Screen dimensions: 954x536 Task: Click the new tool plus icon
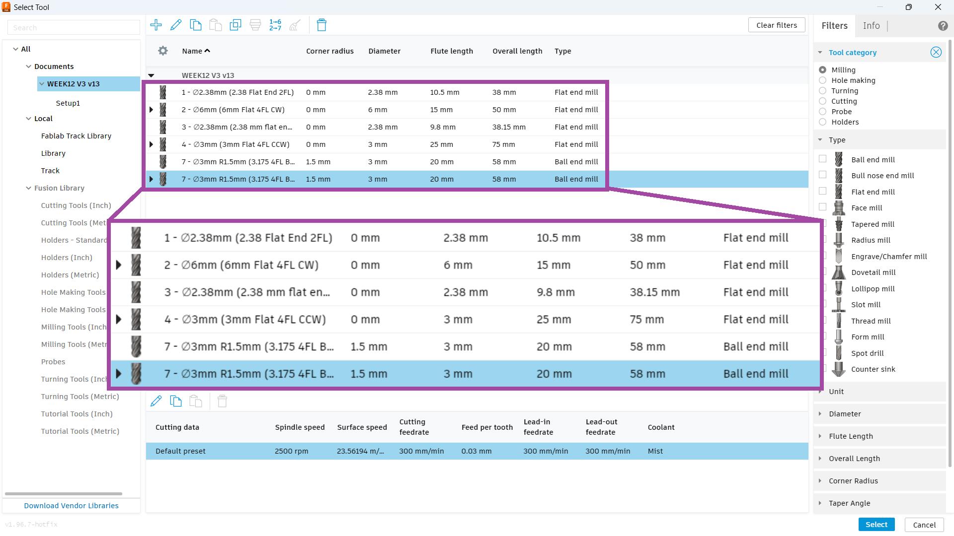pyautogui.click(x=156, y=25)
